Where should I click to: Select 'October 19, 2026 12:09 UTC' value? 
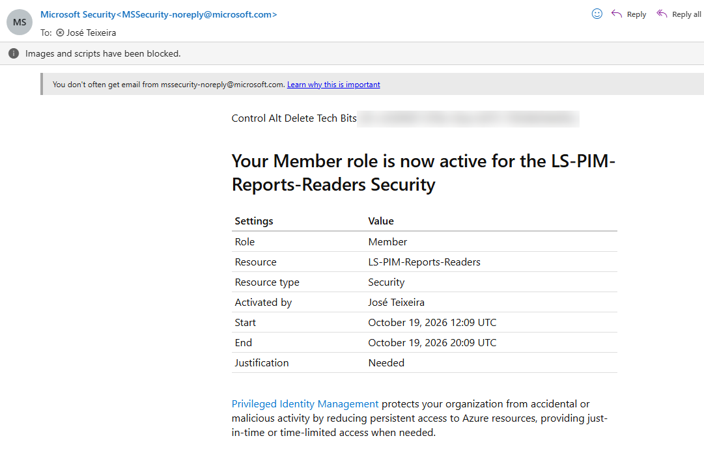(x=432, y=323)
